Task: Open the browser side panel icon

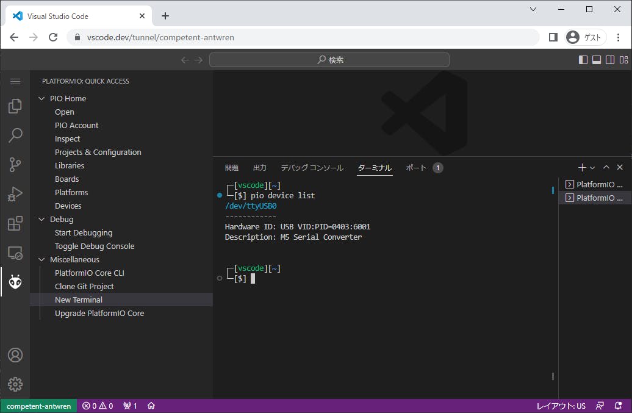Action: pos(553,37)
